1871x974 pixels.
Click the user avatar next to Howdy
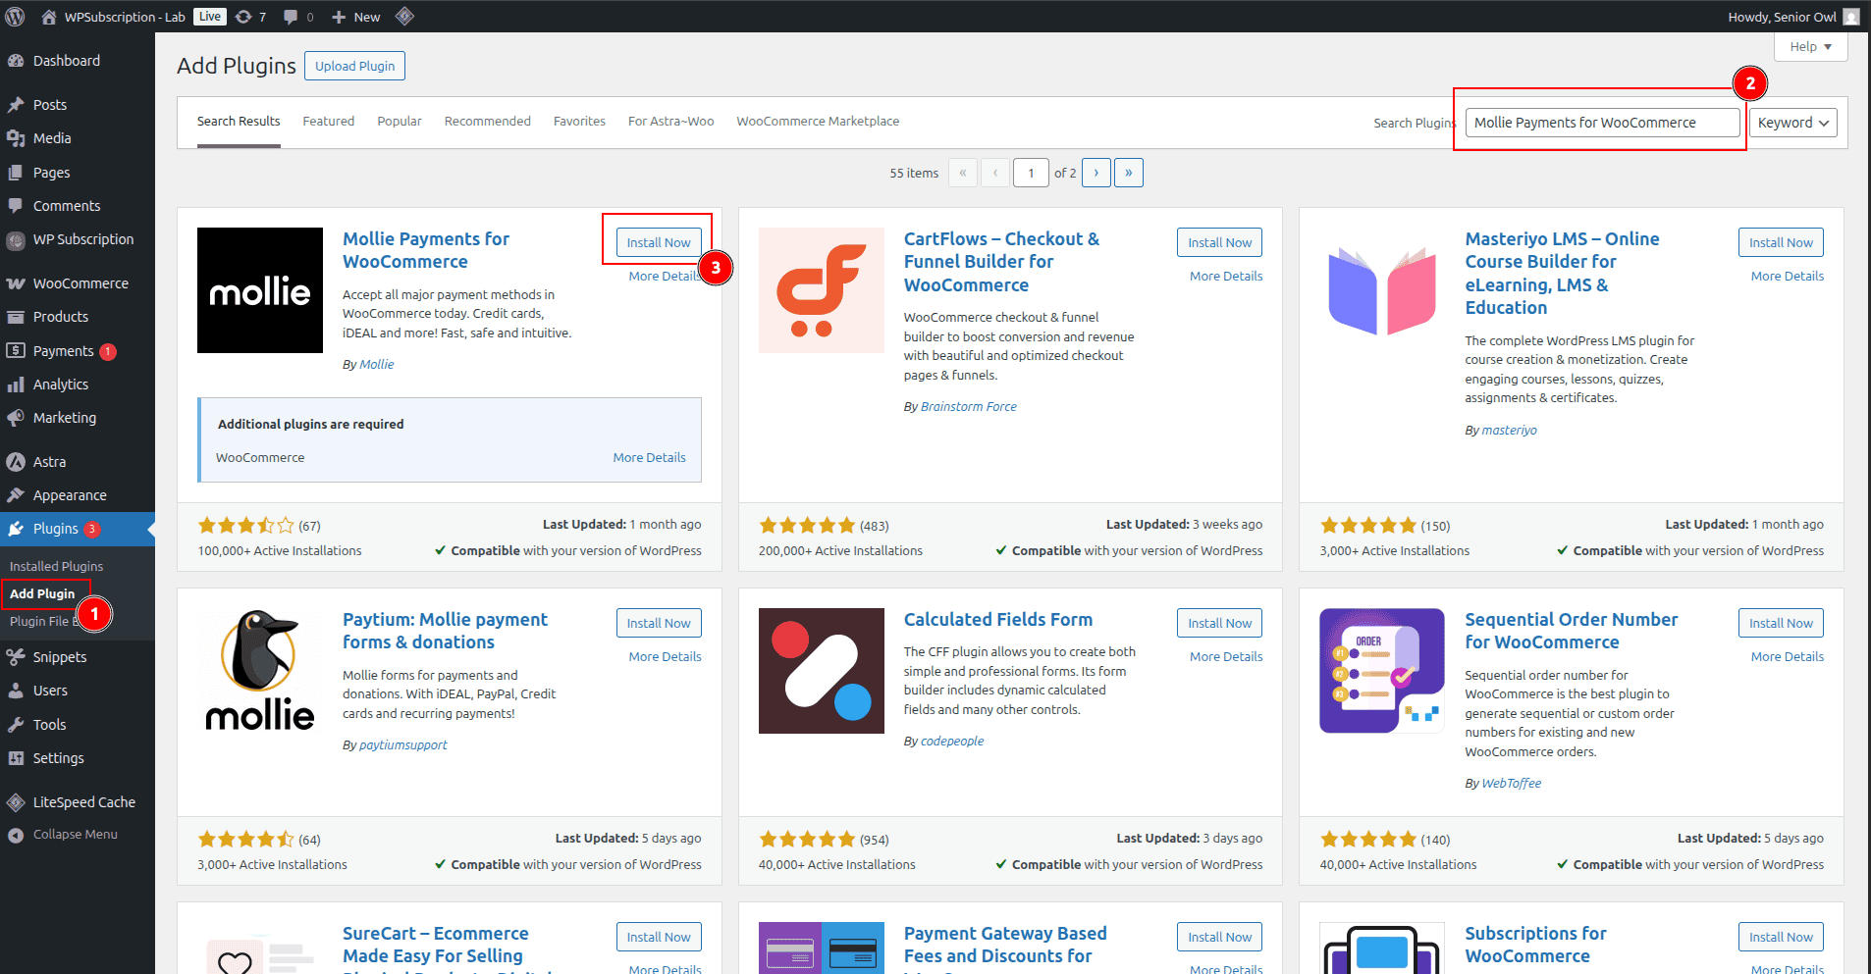[1851, 17]
